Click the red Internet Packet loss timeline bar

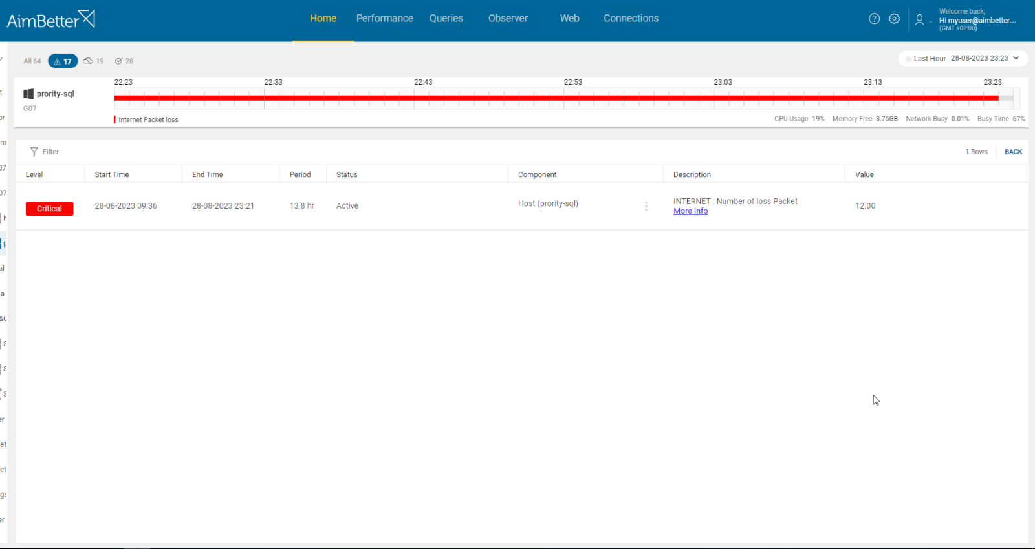(x=556, y=98)
